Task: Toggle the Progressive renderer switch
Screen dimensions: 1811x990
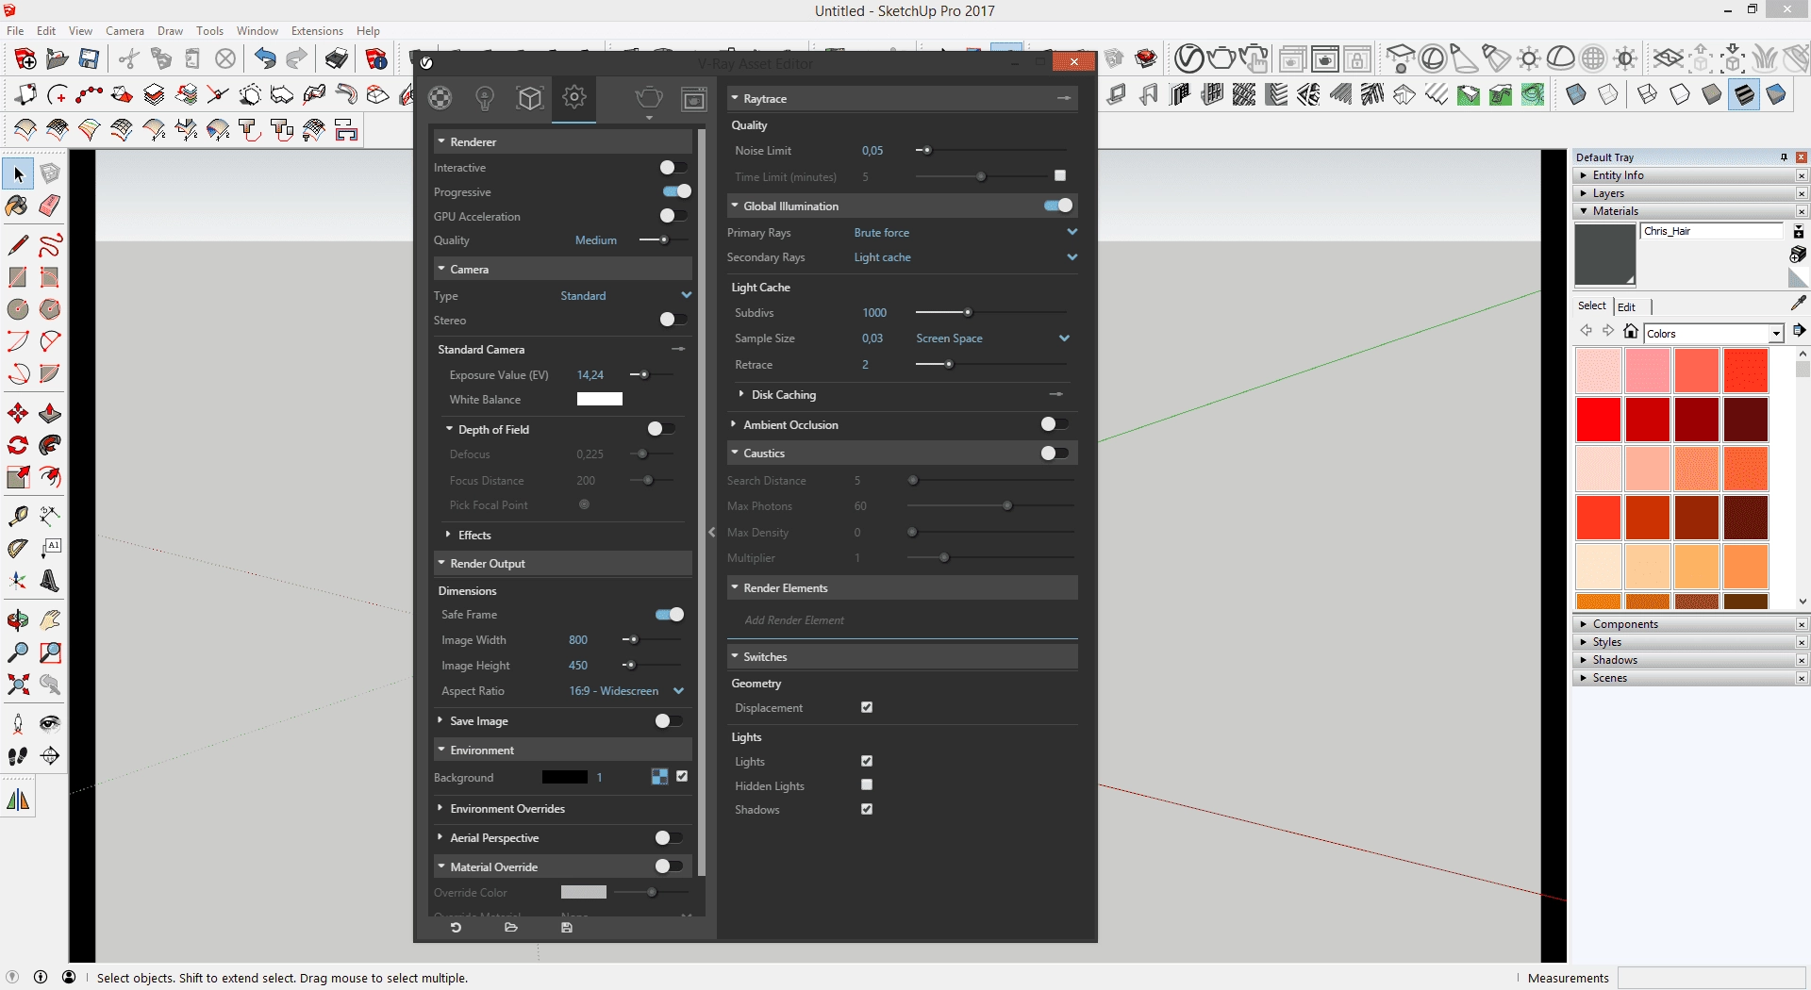Action: (x=677, y=191)
